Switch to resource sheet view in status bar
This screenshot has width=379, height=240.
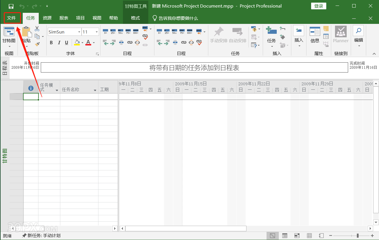coord(309,236)
